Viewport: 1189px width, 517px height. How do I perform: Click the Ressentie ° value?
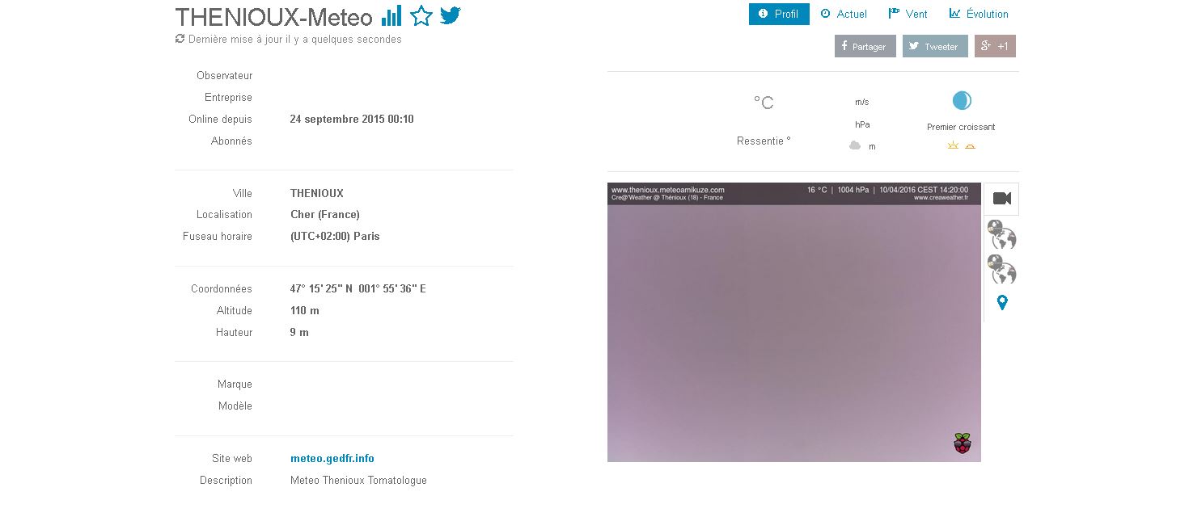point(764,141)
